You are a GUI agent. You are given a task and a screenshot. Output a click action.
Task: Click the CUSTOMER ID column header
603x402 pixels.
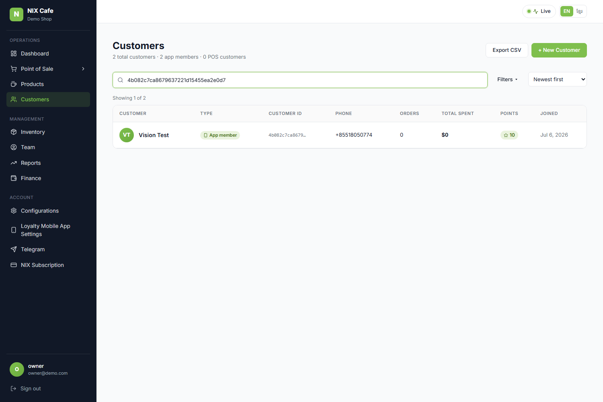point(285,114)
